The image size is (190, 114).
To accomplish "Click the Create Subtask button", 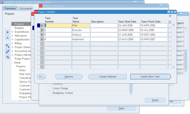I will click(107, 77).
